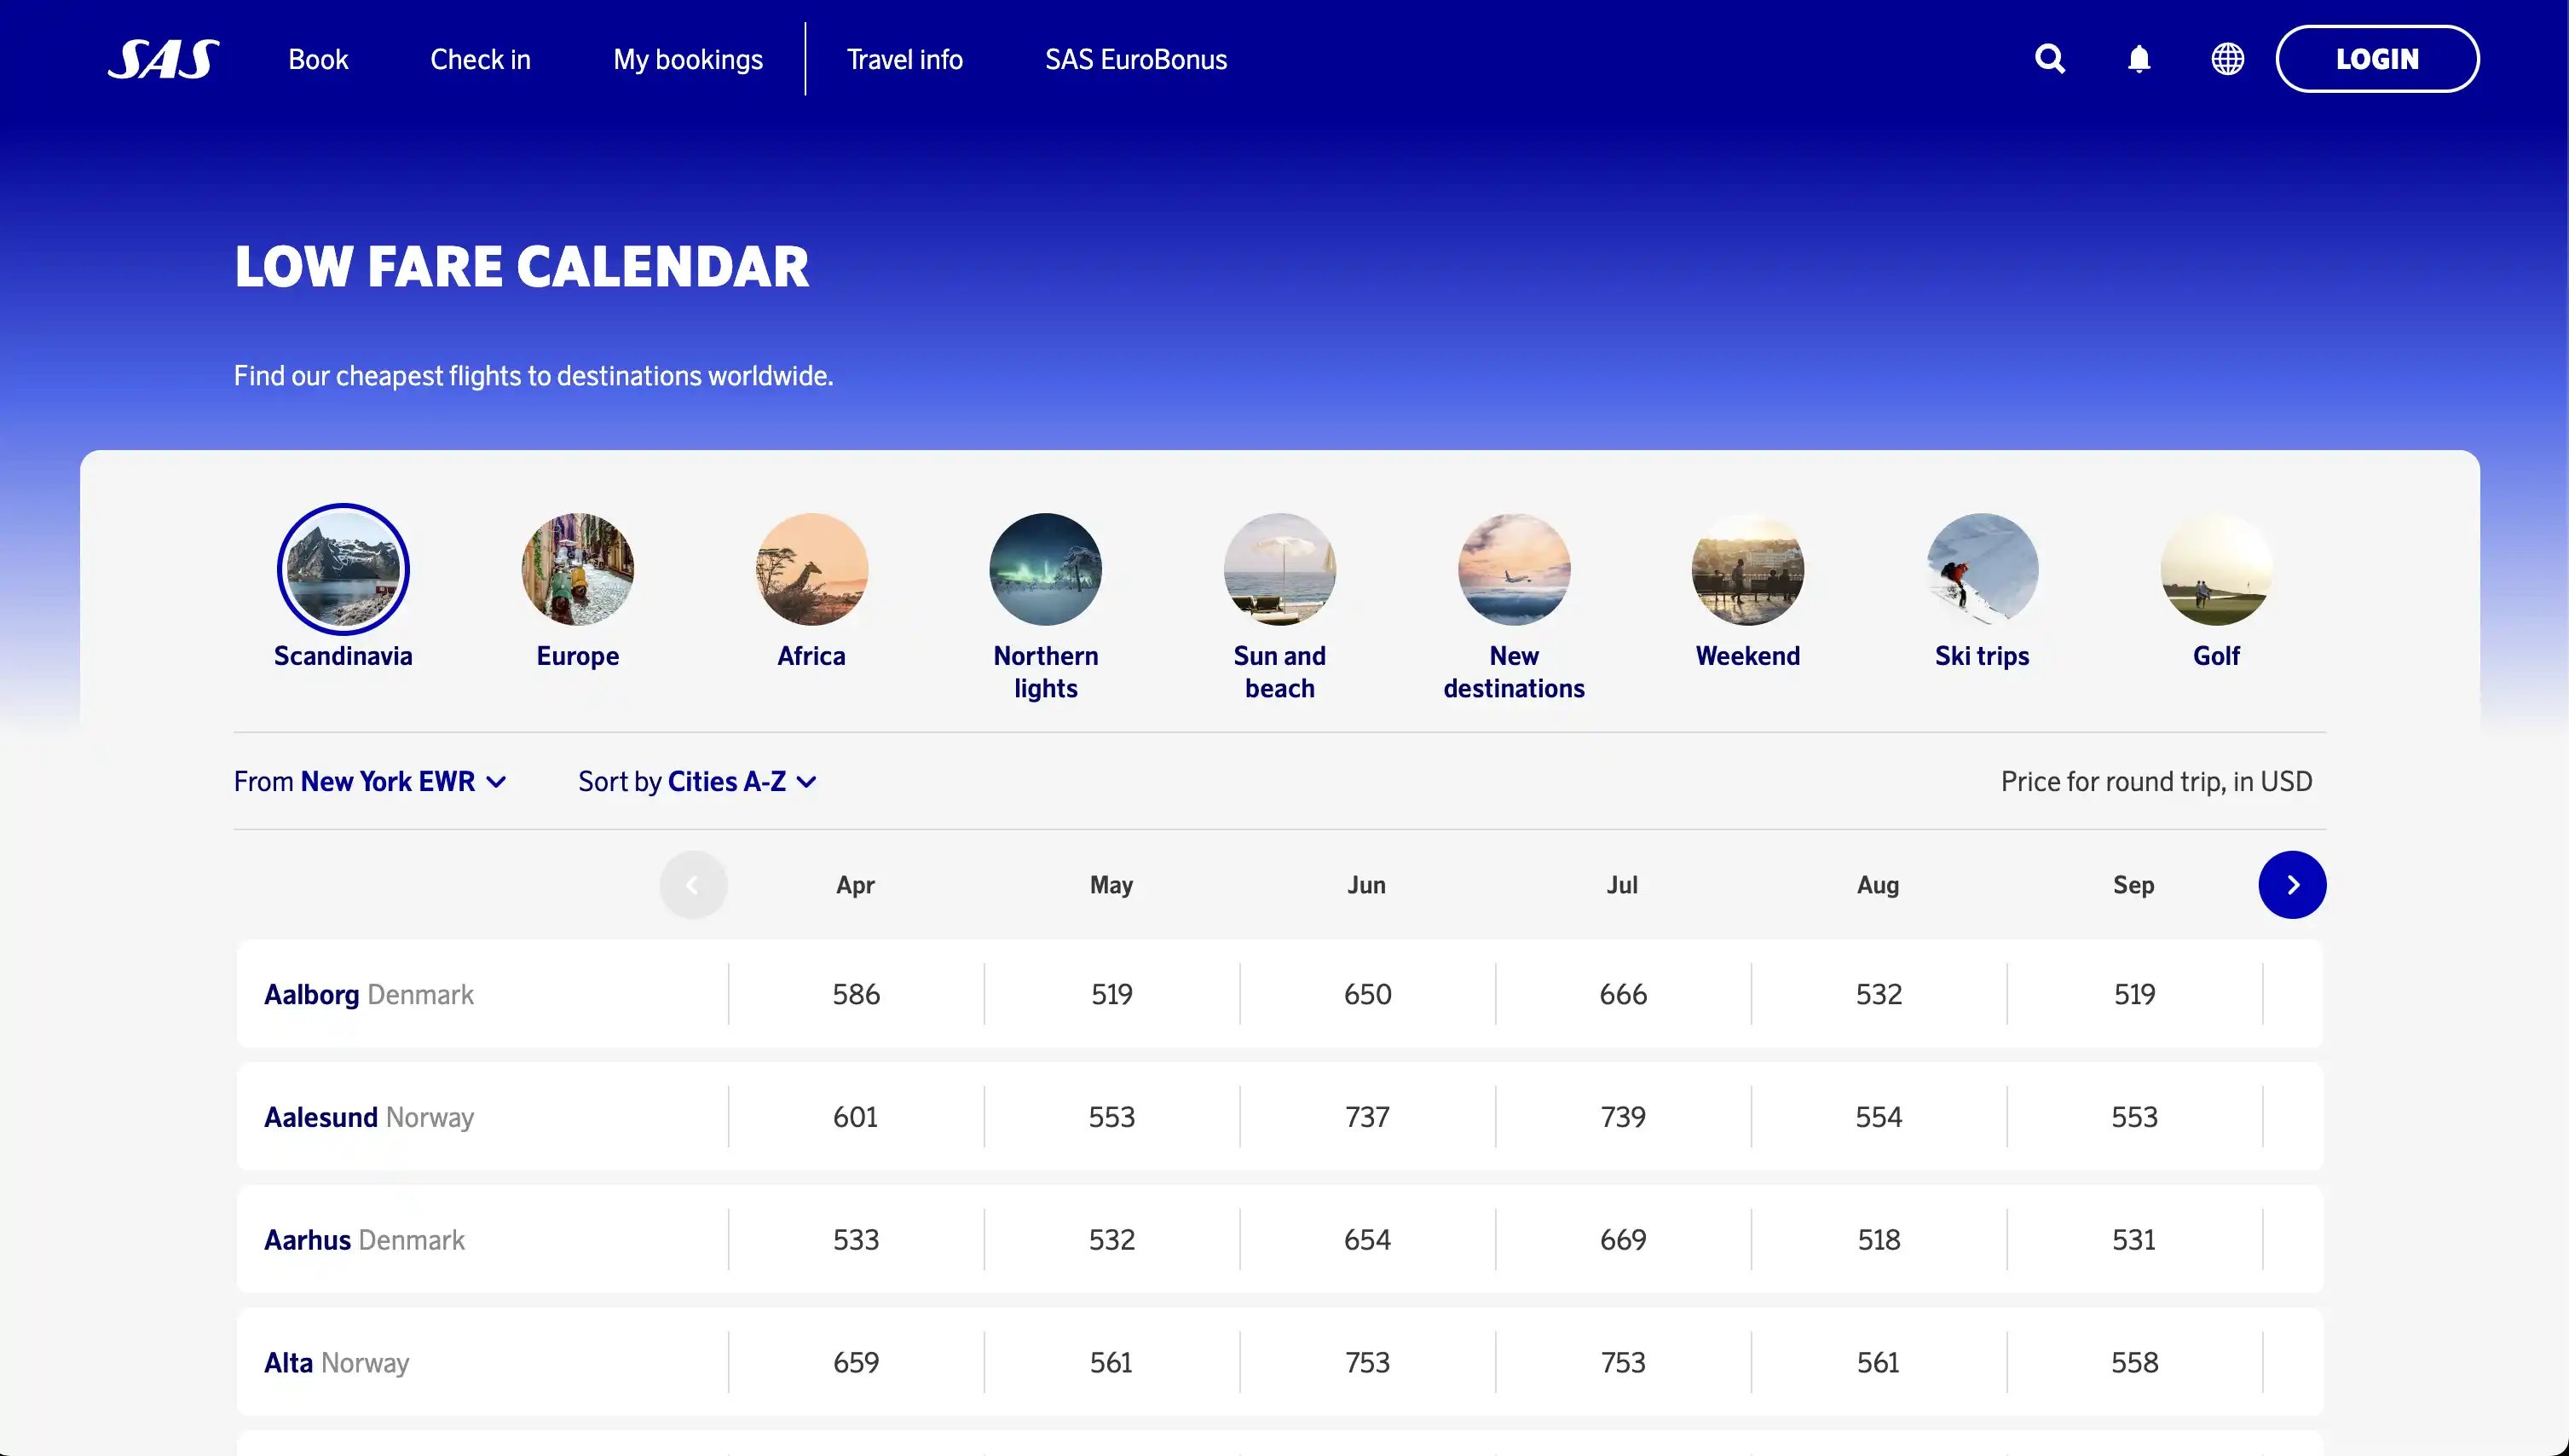Select the Africa category image

tap(811, 569)
